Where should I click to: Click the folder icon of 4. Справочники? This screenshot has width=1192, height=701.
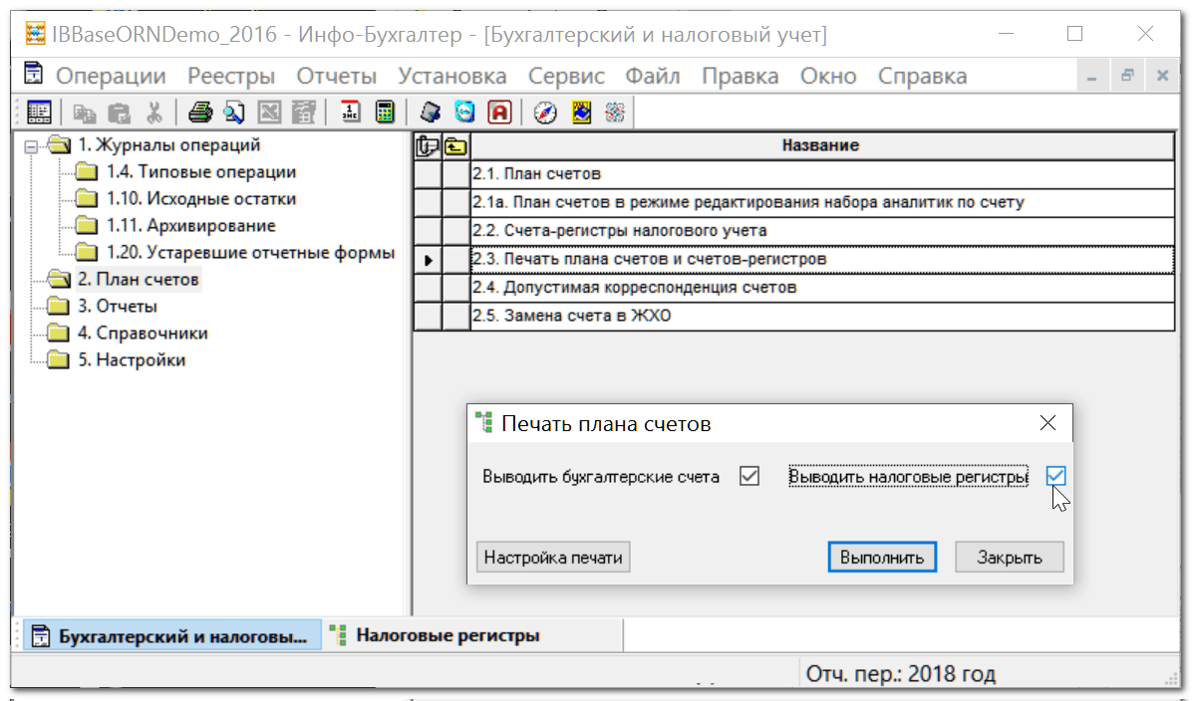click(59, 333)
